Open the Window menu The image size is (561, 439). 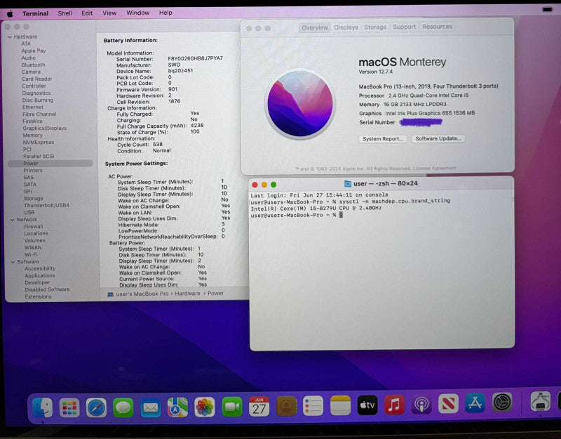point(137,13)
